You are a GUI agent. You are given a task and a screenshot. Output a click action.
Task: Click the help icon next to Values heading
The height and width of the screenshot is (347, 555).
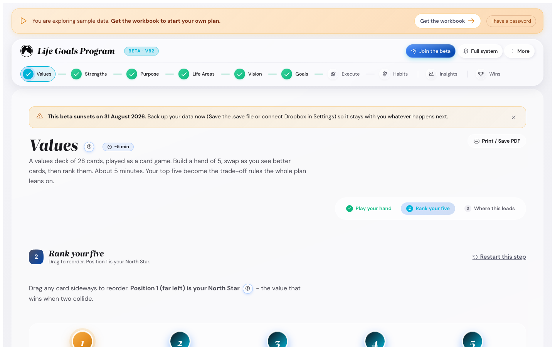(89, 147)
